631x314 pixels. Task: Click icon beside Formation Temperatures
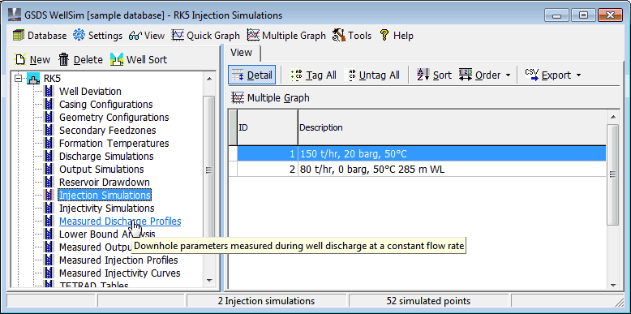pos(49,144)
